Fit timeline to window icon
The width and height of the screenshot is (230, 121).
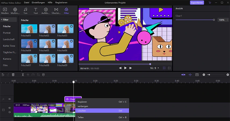click(x=197, y=75)
